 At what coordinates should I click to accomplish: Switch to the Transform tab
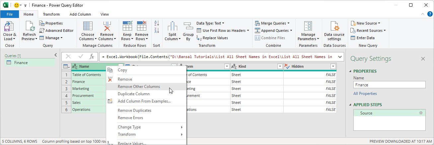tap(51, 14)
